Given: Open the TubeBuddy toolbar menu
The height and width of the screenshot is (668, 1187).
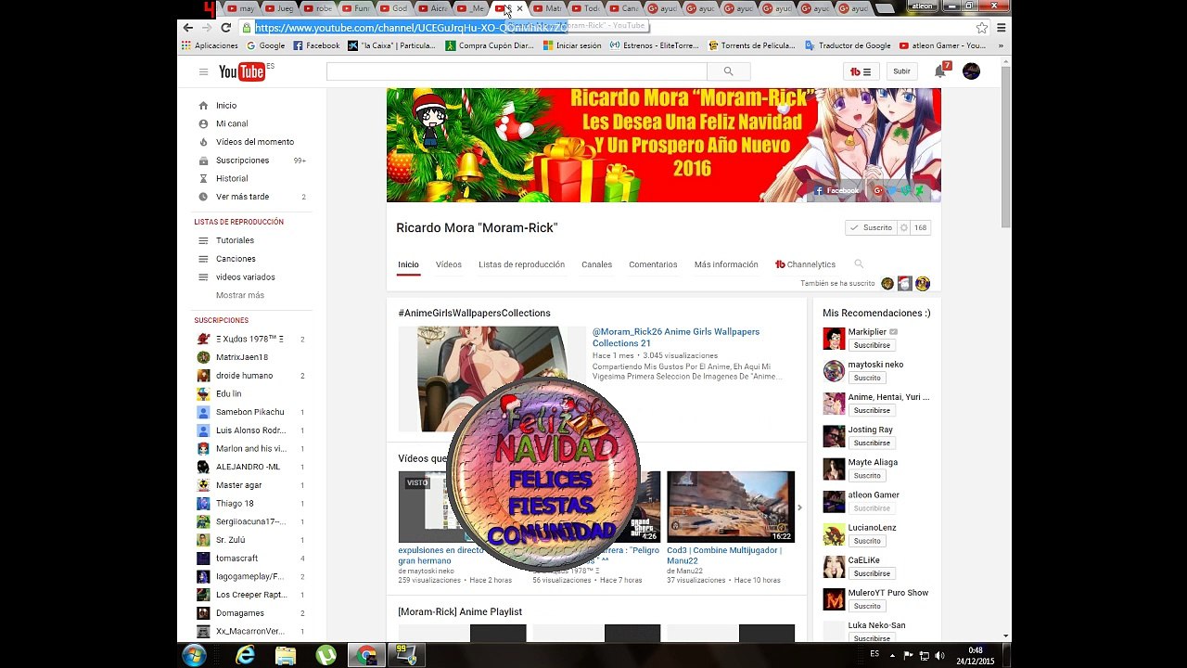Looking at the screenshot, I should [x=862, y=71].
